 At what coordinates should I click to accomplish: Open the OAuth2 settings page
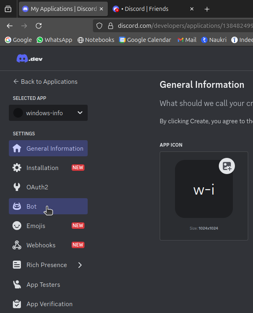[48, 187]
